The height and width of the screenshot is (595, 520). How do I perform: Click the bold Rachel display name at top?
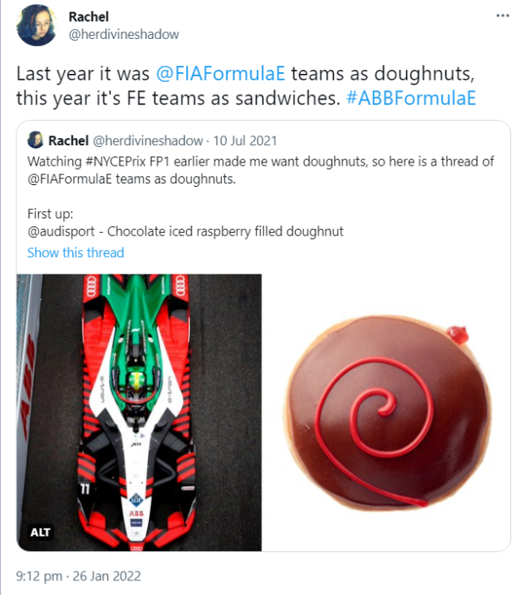89,16
